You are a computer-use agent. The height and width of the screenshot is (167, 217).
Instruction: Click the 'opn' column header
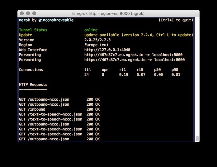tap(105, 70)
